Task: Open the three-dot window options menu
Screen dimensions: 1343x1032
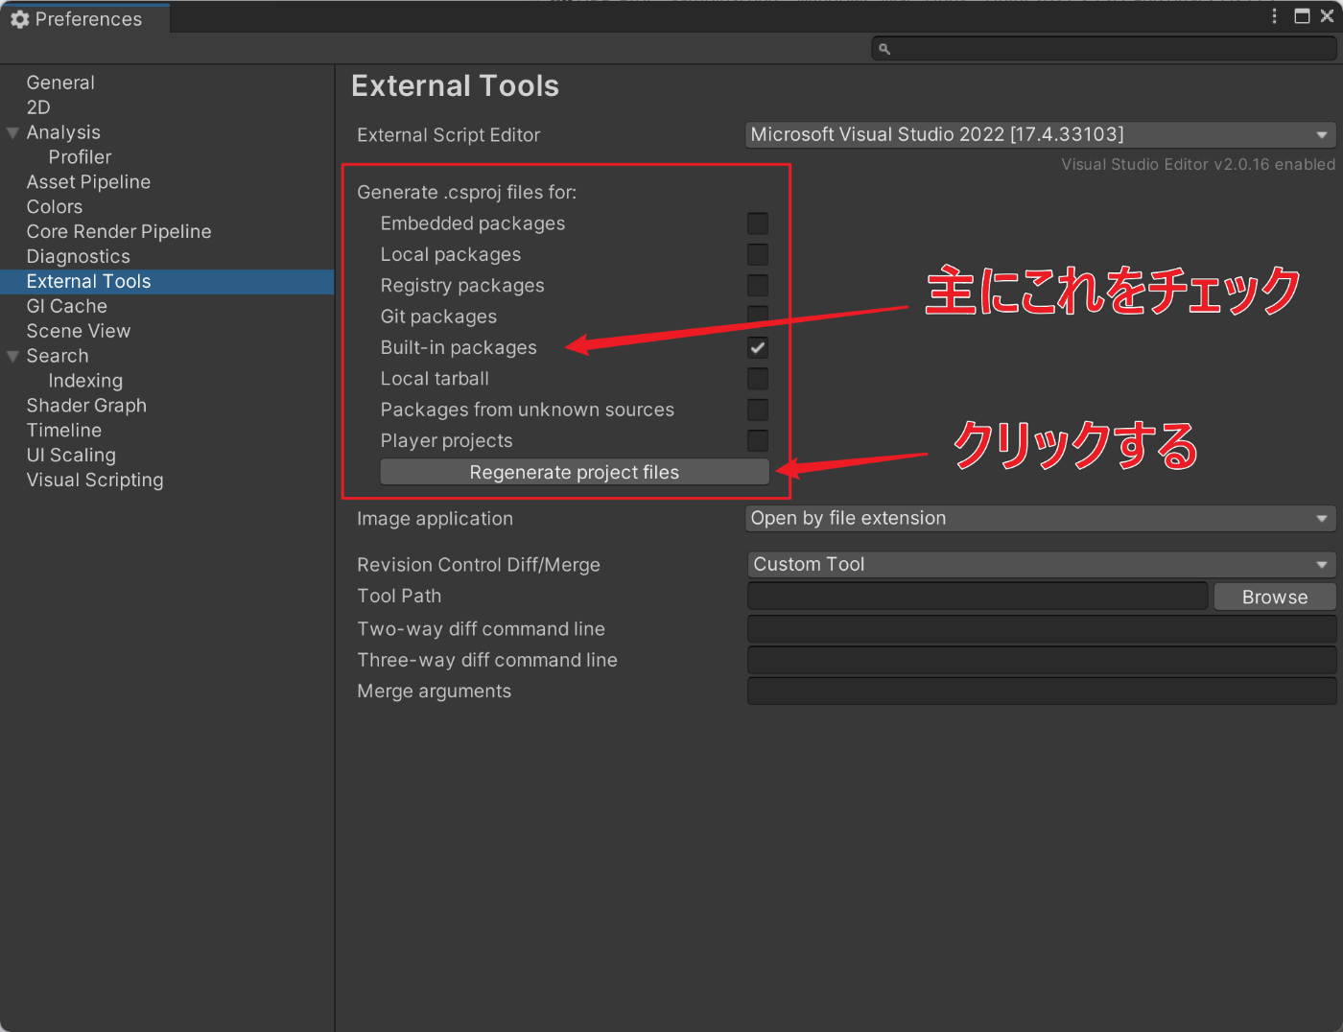Action: point(1274,16)
